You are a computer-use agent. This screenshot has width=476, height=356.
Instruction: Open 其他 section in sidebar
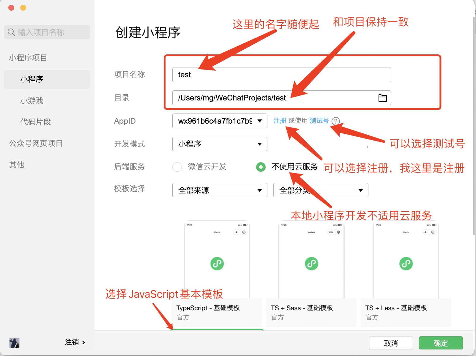coord(17,165)
